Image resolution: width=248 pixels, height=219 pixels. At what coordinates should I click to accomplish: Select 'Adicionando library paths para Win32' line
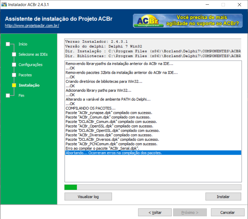click(153, 90)
